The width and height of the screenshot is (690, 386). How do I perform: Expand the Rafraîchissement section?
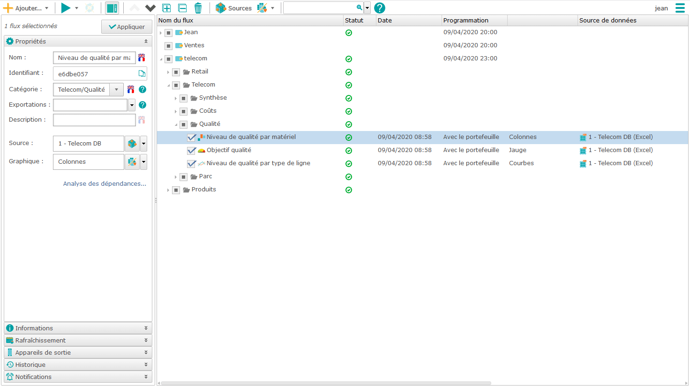78,340
